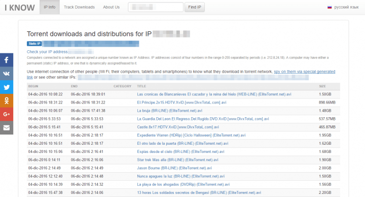Image resolution: width=365 pixels, height=197 pixels.
Task: Open Espias desde el cielo torrent link
Action: [x=180, y=151]
